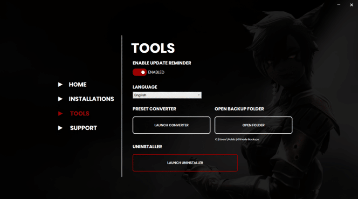Image resolution: width=358 pixels, height=199 pixels.
Task: Click the ENABLED label beside the switch
Action: pos(156,72)
